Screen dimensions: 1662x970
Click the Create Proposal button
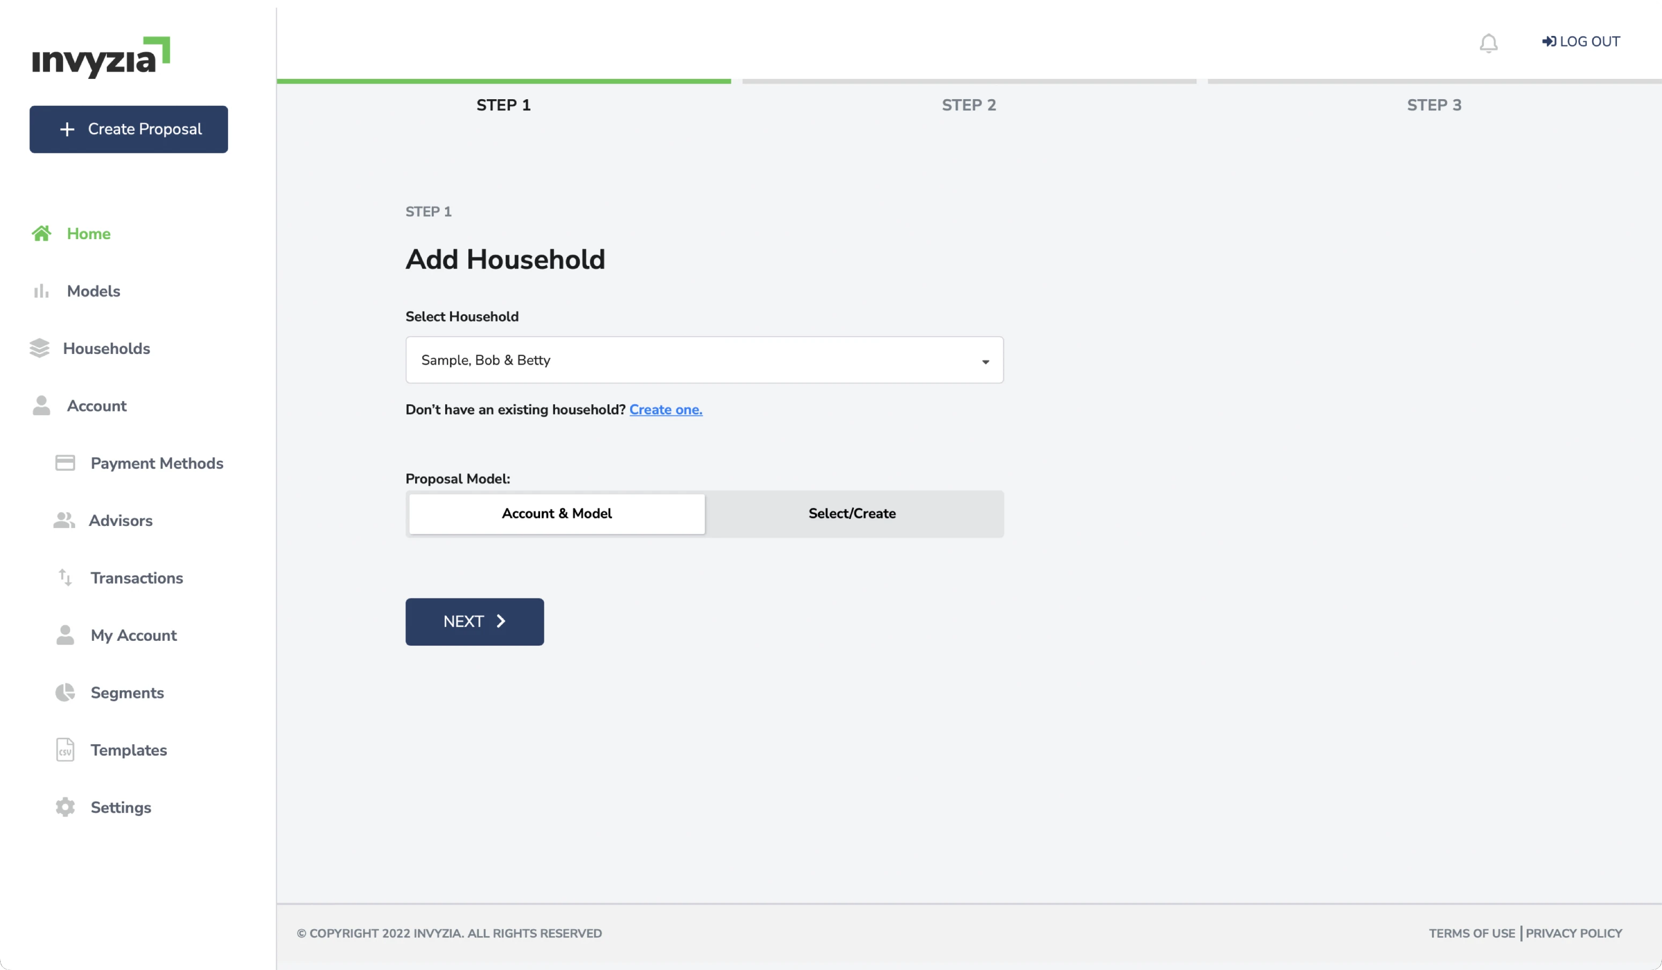pos(129,129)
